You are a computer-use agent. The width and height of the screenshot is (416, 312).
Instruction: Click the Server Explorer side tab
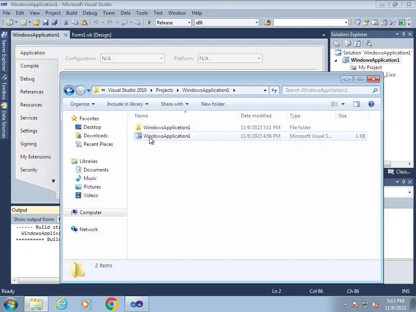coord(4,52)
